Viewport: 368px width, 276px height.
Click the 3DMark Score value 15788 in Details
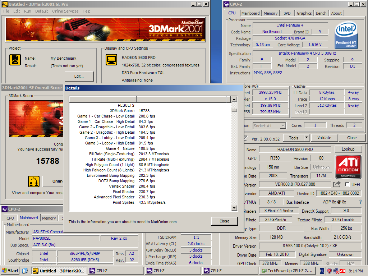(x=144, y=111)
